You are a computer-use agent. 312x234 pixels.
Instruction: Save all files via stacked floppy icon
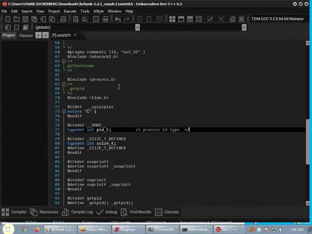pyautogui.click(x=34, y=19)
